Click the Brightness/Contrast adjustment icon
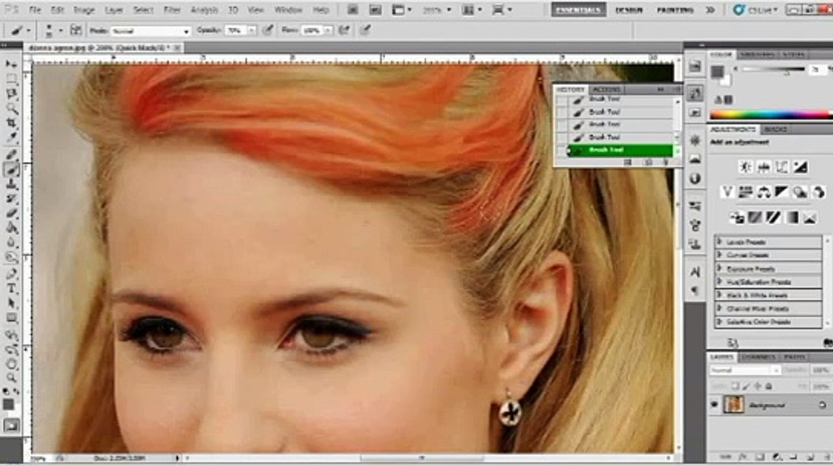The image size is (833, 465). pyautogui.click(x=746, y=168)
